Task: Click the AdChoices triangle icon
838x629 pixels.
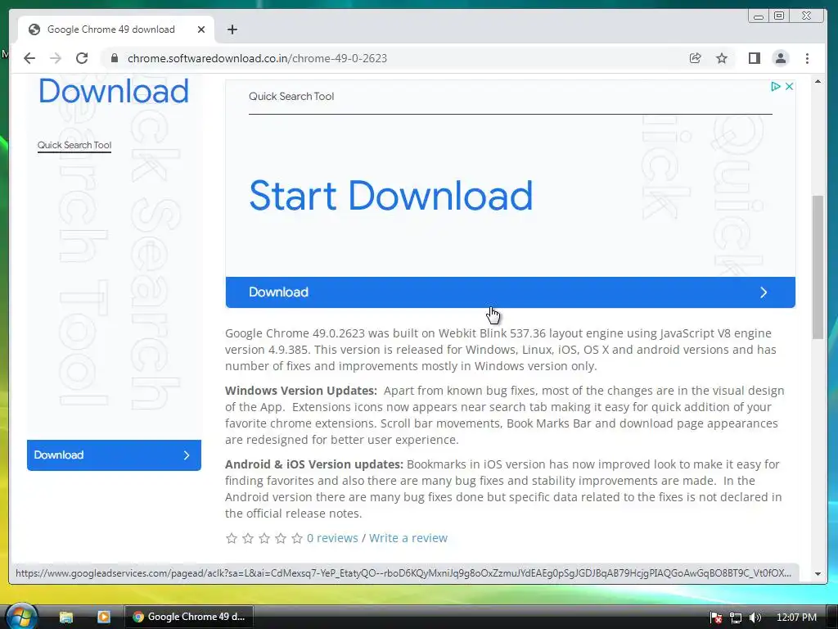Action: (776, 86)
